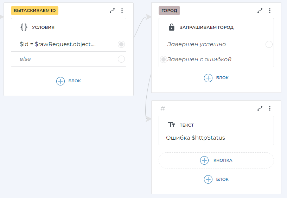Open three-dot menu of Город node
This screenshot has width=287, height=198.
270,11
